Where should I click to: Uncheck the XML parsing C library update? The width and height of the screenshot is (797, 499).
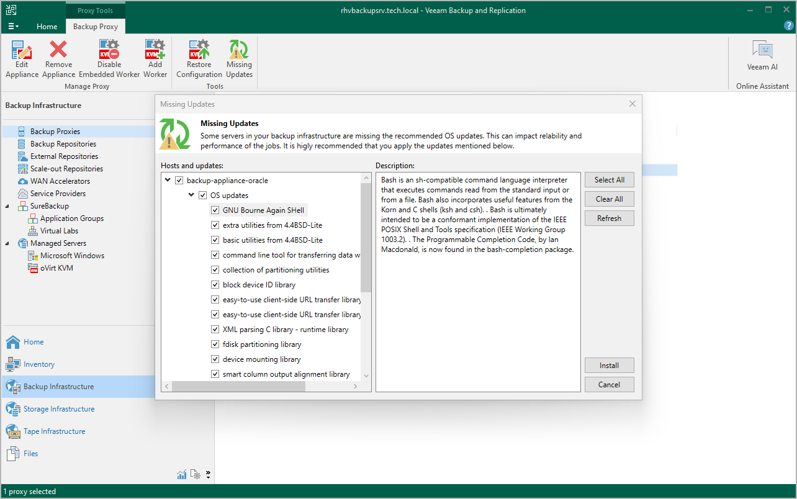tap(215, 330)
